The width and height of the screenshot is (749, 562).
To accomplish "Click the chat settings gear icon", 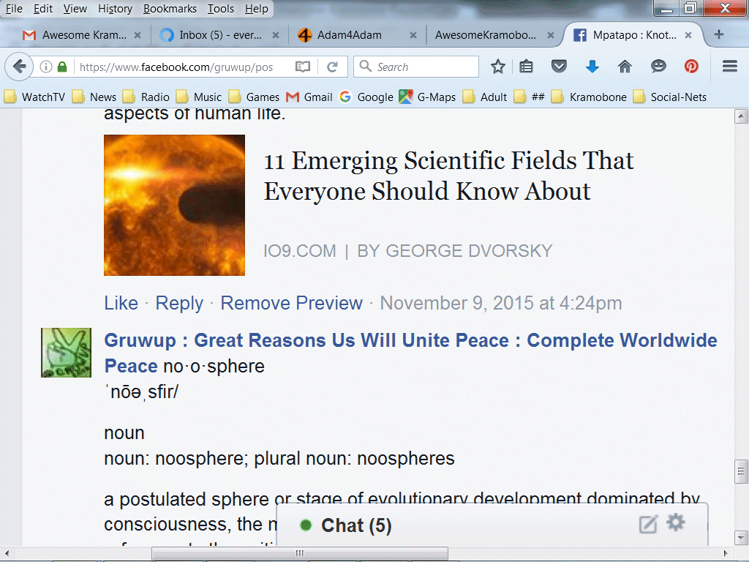I will [676, 522].
